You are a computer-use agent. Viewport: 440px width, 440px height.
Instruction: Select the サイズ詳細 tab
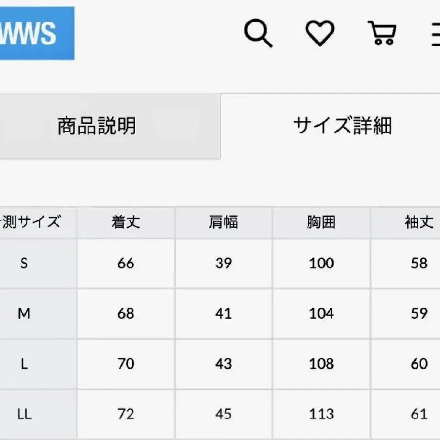(x=342, y=126)
